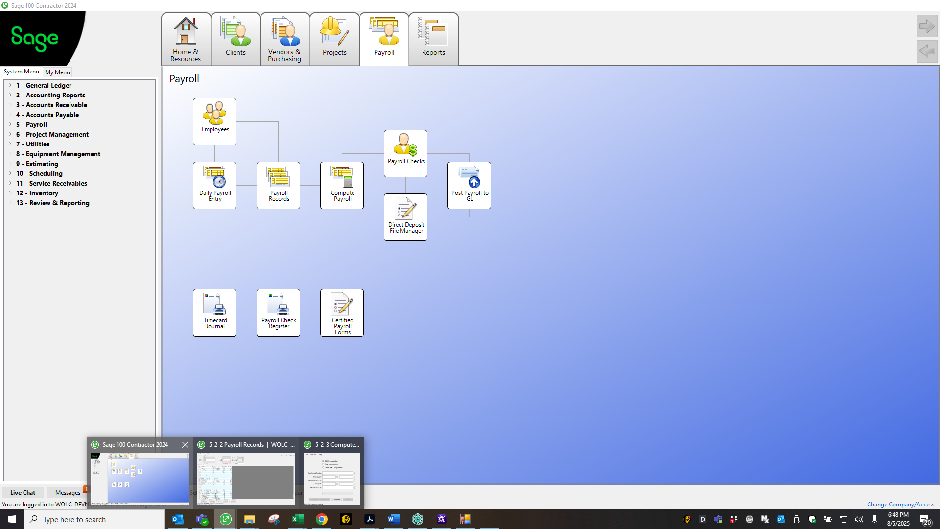Click the taskbar microphone icon
Image resolution: width=940 pixels, height=529 pixels.
875,519
